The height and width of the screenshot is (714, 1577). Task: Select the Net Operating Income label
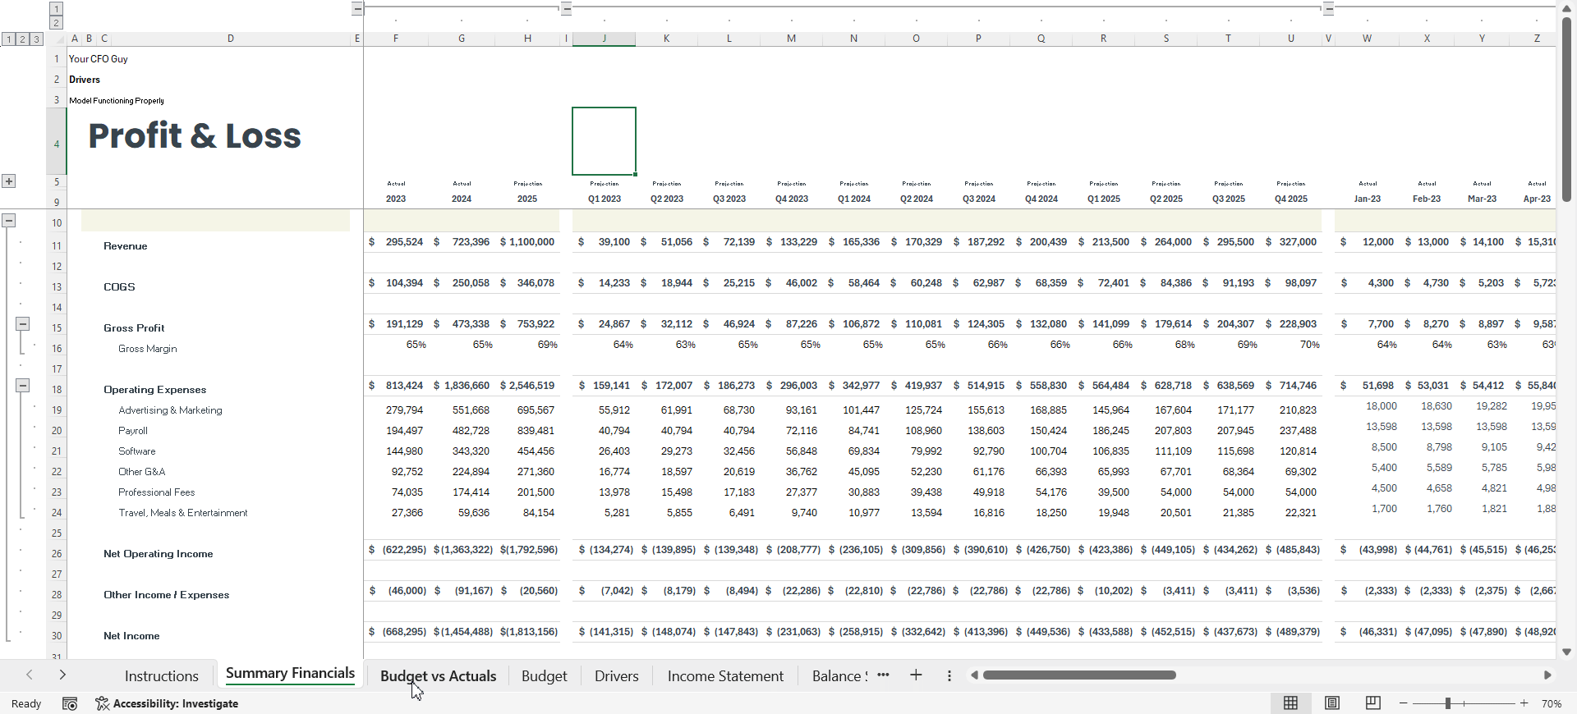(158, 554)
